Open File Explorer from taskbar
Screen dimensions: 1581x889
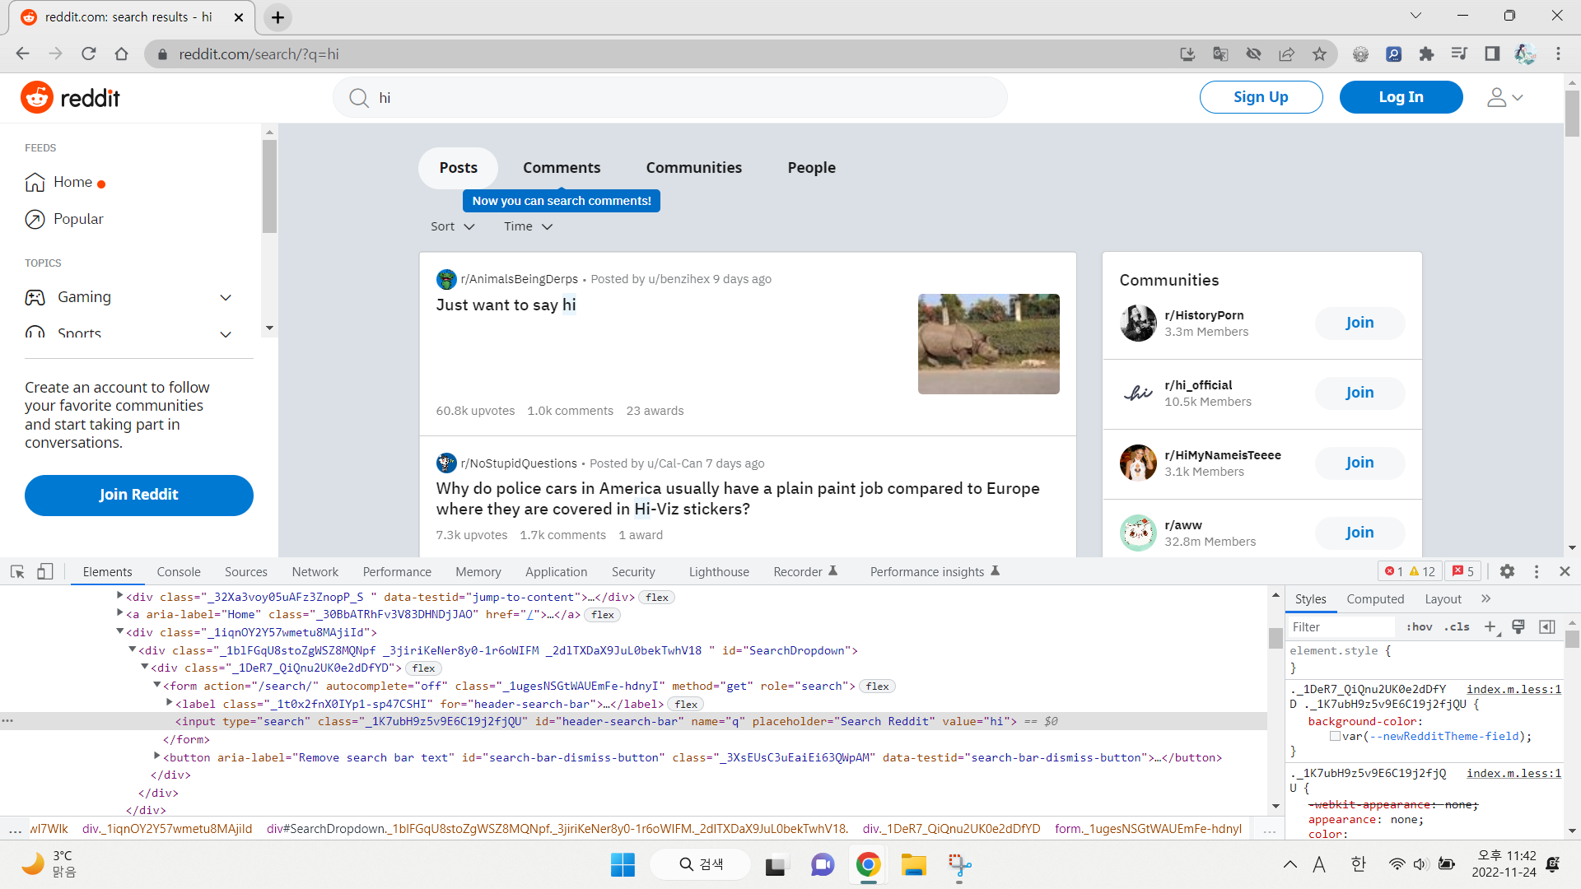tap(913, 864)
